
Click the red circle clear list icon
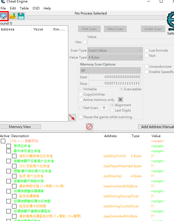[x=90, y=127]
